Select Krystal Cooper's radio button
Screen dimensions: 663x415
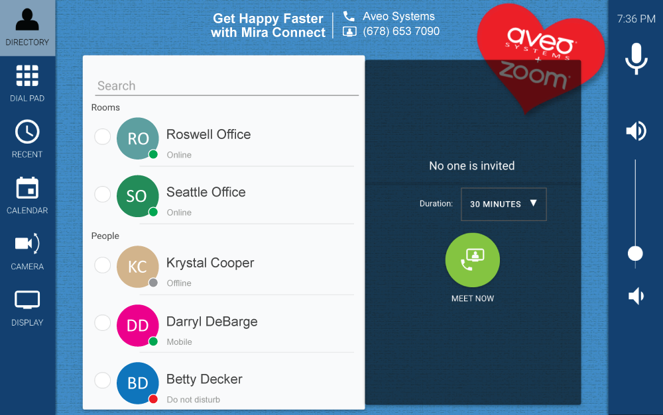pyautogui.click(x=102, y=265)
